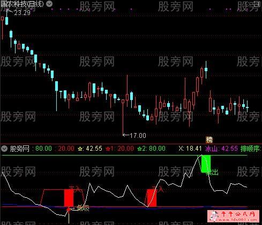Click the yellow star 42.55 indicator label

[90, 149]
